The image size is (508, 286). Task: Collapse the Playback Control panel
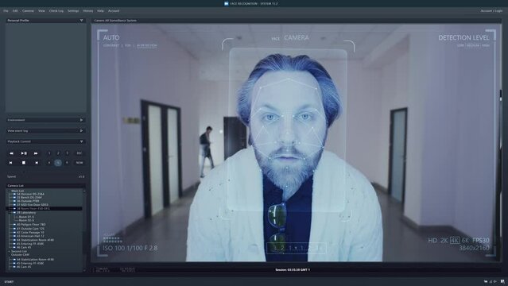(x=81, y=141)
